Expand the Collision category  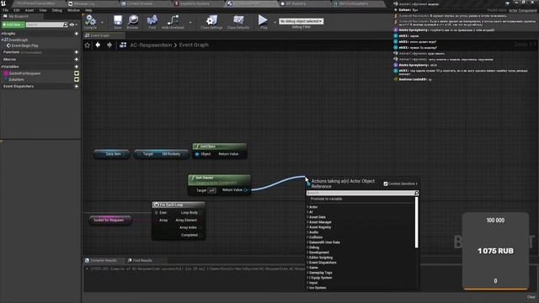tap(307, 237)
